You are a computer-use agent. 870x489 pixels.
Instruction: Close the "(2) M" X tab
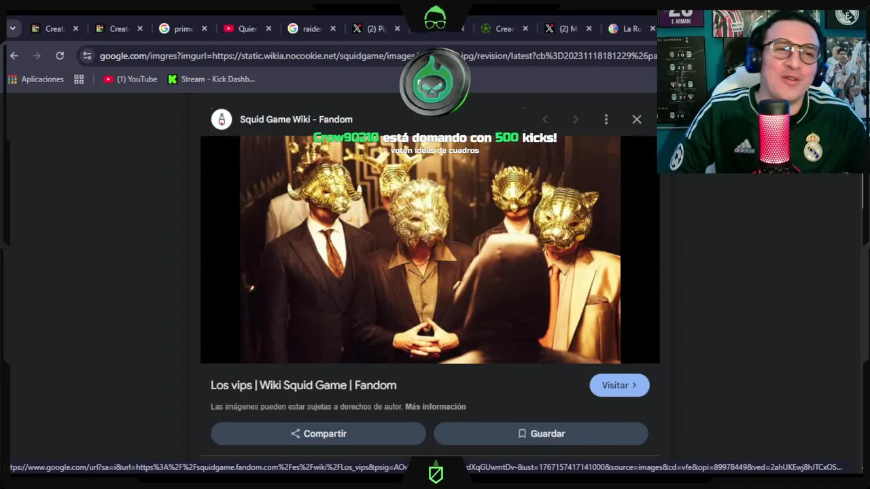tap(589, 29)
